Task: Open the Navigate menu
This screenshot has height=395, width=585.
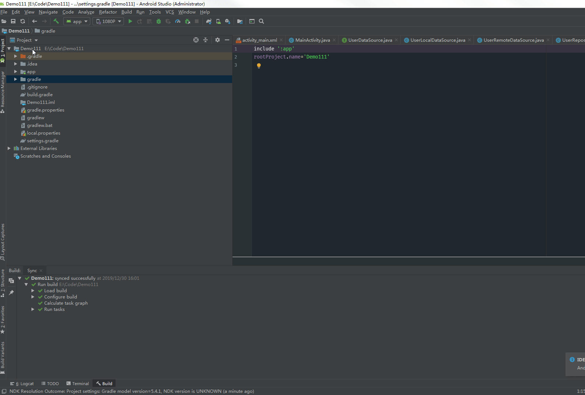Action: point(48,12)
